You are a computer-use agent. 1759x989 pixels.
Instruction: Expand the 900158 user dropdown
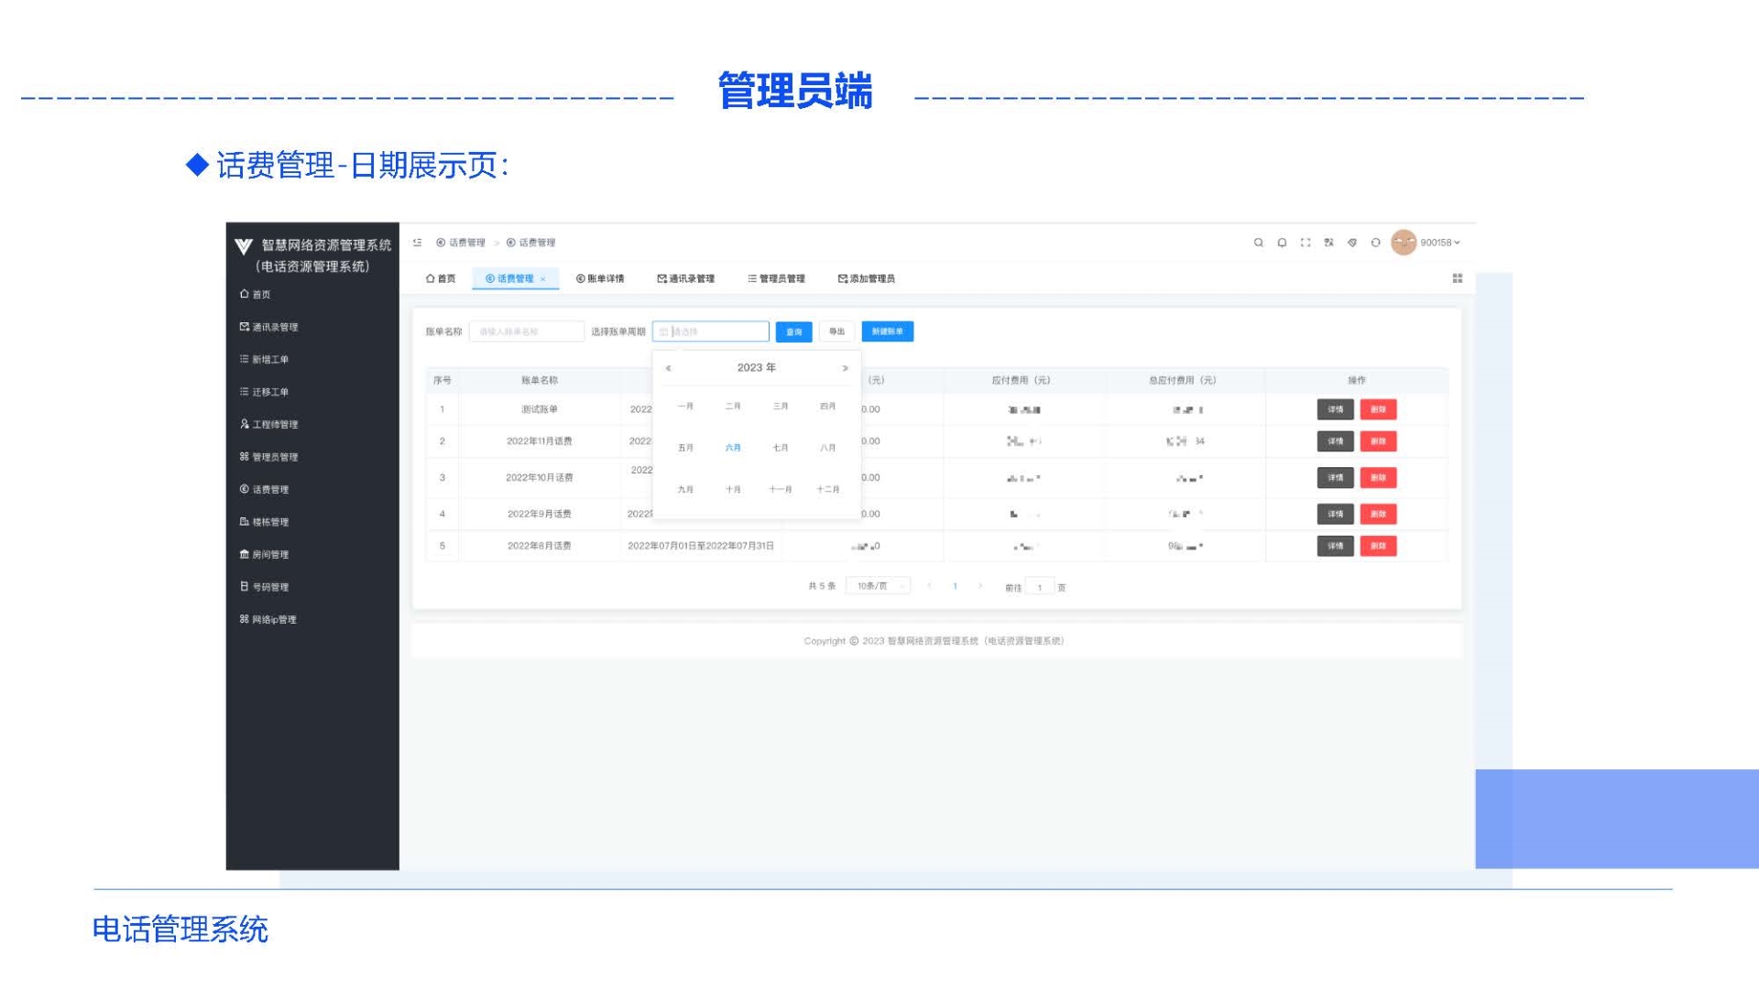coord(1440,243)
